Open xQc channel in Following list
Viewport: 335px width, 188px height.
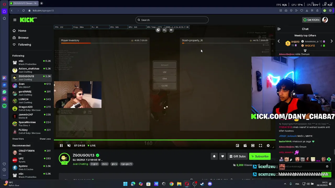point(31,63)
